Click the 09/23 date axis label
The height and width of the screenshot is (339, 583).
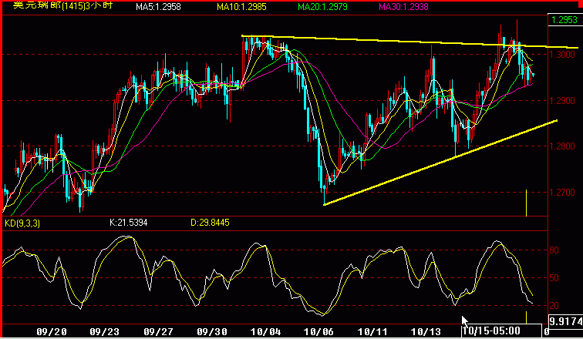104,331
